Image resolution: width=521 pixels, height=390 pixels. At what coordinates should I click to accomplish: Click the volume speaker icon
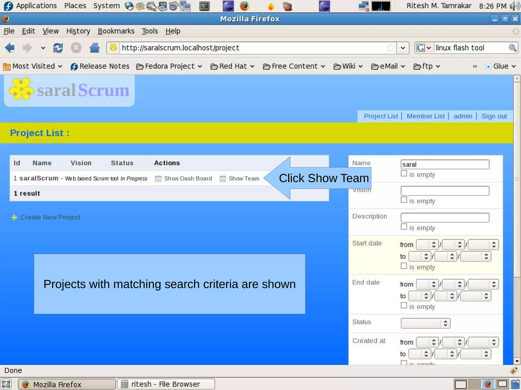pos(515,6)
